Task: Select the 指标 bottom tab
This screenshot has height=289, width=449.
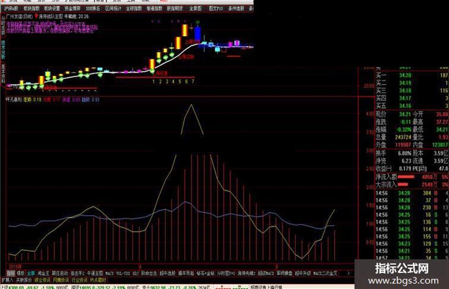Action: 11,273
